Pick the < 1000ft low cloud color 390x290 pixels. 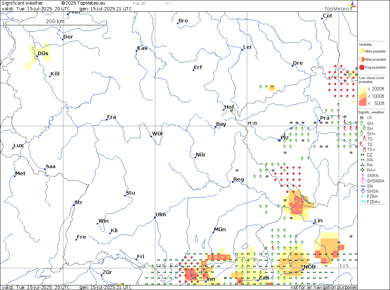363,96
